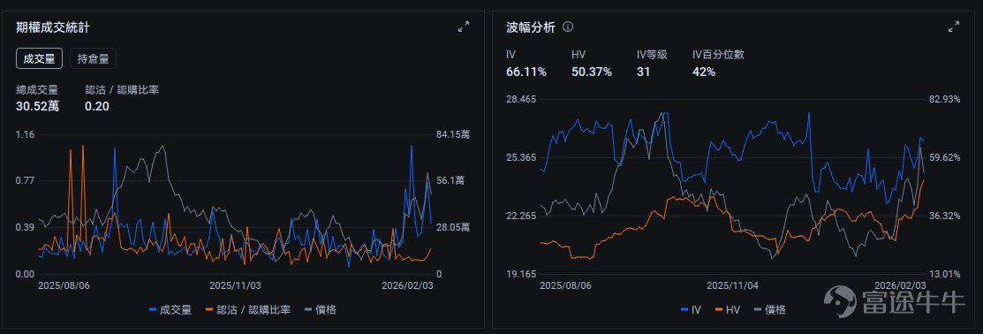Screen dimensions: 983x334
Task: Click the 2026/02/03 label under 期權成交統計 chart
Action: (x=408, y=285)
